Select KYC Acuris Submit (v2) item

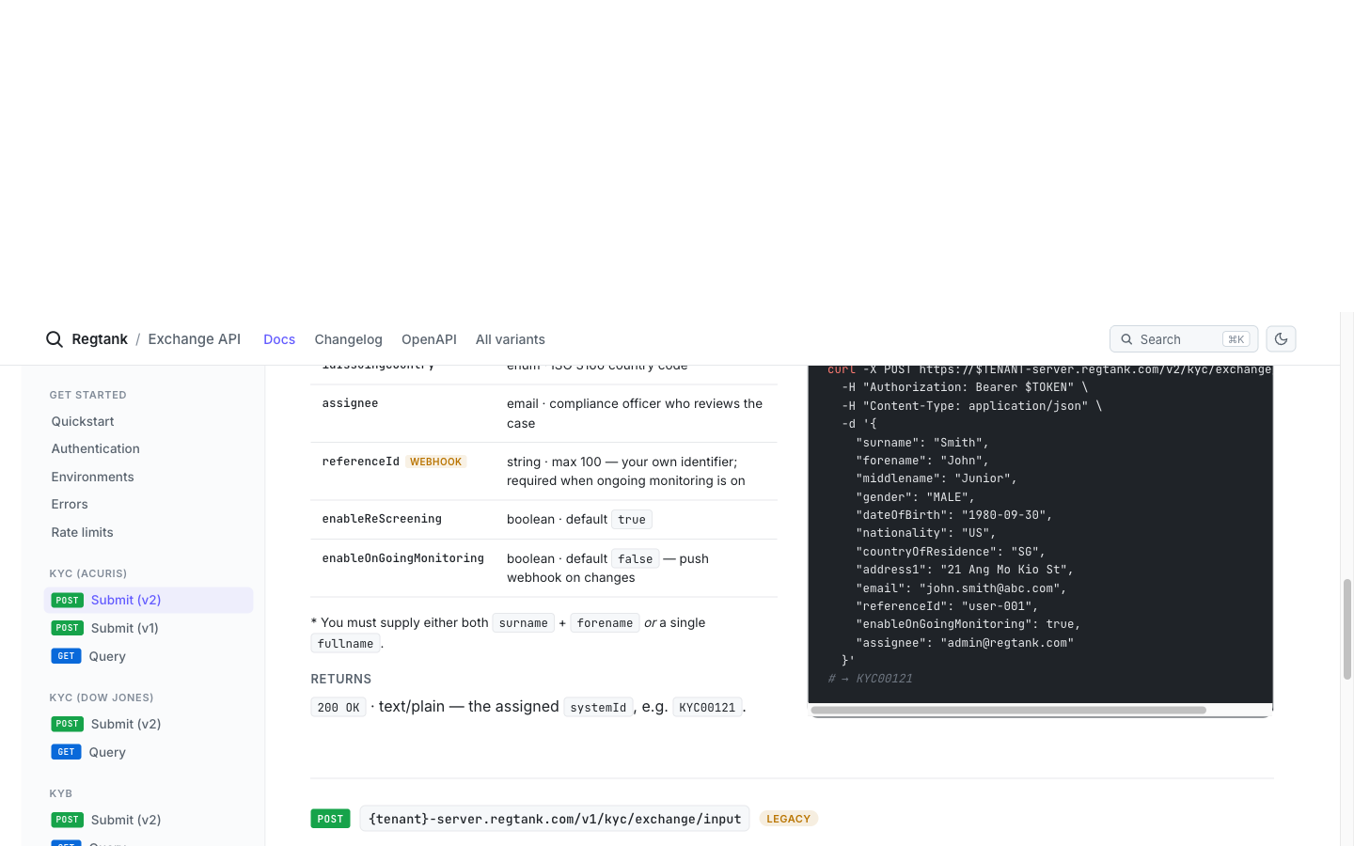click(149, 601)
